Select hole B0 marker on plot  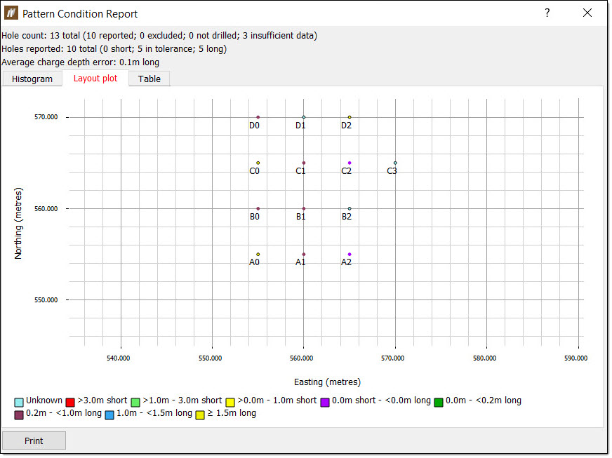coord(258,209)
